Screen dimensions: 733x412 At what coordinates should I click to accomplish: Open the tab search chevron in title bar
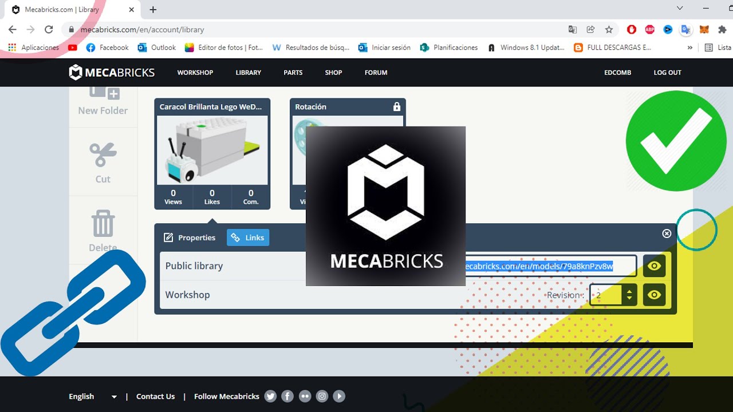680,9
